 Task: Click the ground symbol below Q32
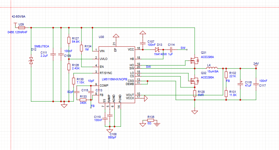click(x=195, y=112)
